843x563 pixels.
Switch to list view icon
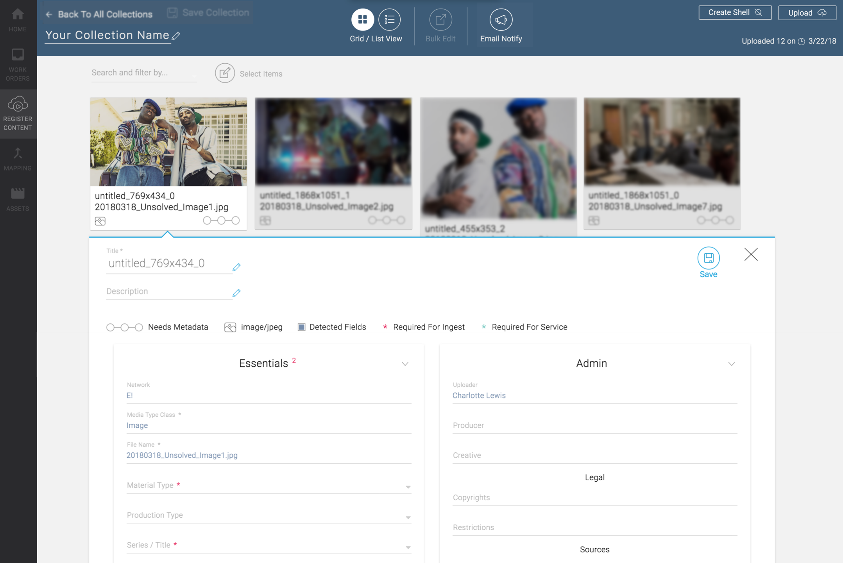[x=389, y=19]
